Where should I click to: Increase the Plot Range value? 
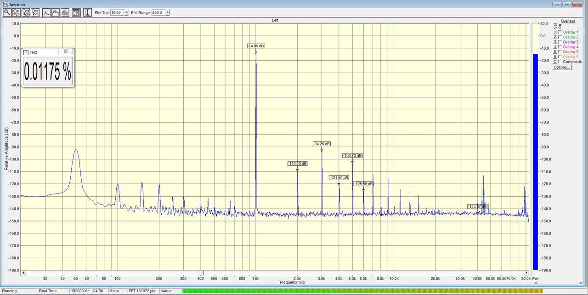[167, 11]
